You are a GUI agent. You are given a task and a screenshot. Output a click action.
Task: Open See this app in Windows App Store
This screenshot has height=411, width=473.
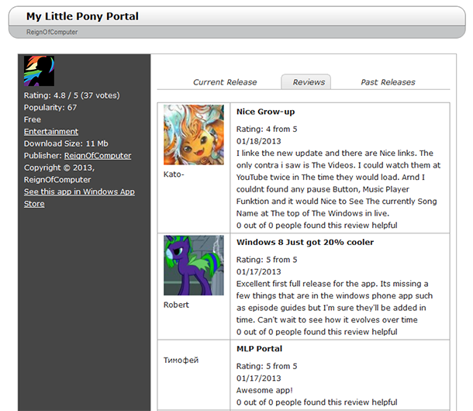point(79,198)
